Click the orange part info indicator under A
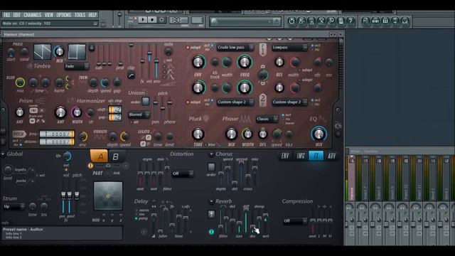Image resolution: width=455 pixels, height=256 pixels. 90,166
